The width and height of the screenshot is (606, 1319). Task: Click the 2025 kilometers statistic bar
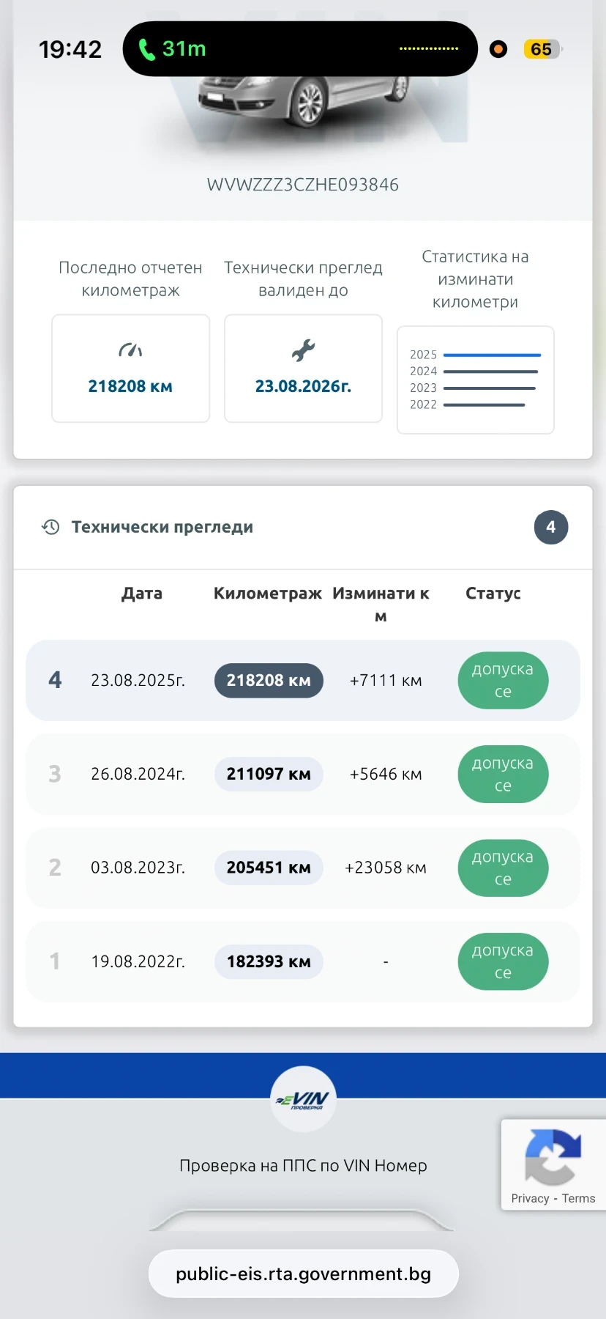pos(492,355)
